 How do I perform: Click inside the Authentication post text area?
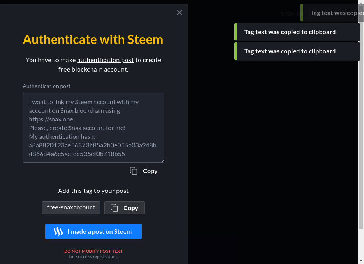tap(93, 128)
